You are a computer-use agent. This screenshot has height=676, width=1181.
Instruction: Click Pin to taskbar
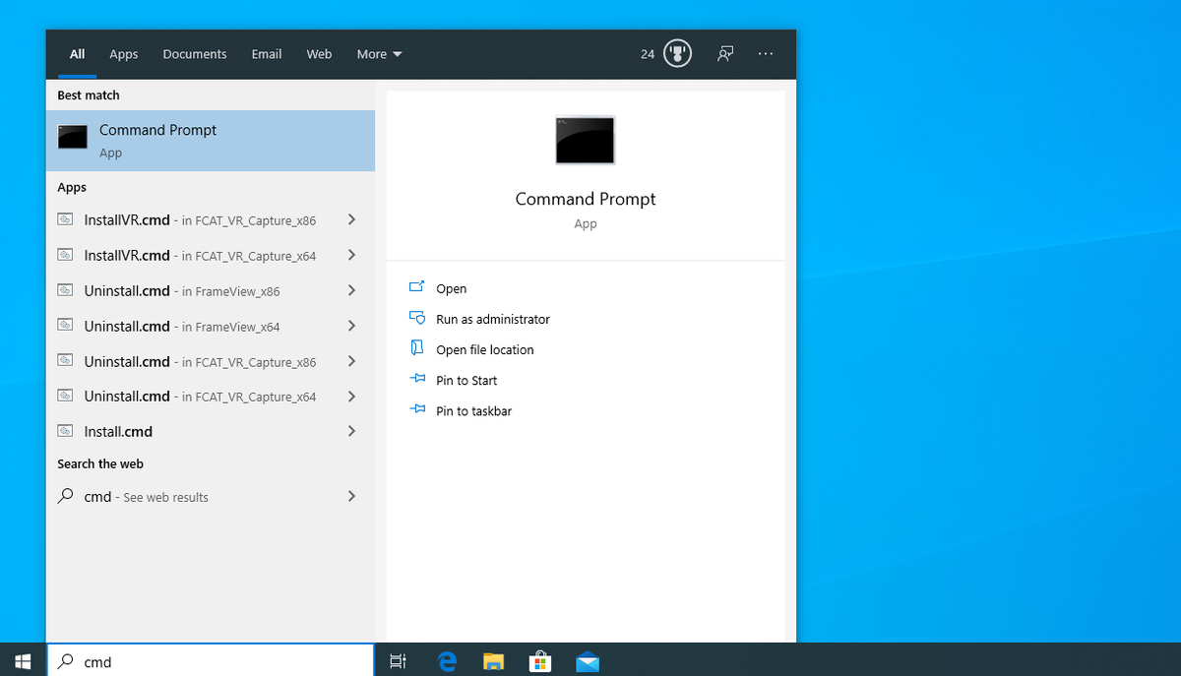473,410
